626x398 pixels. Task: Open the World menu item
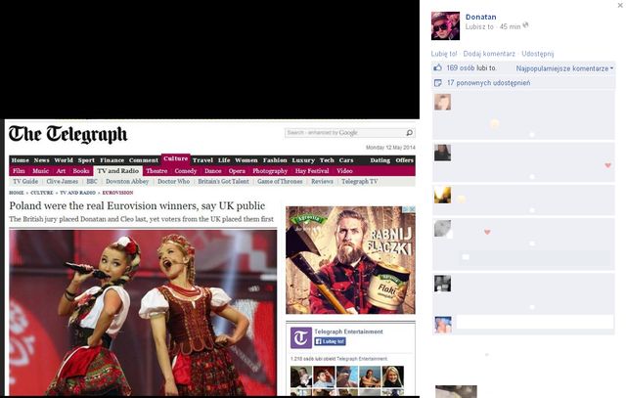[x=64, y=160]
